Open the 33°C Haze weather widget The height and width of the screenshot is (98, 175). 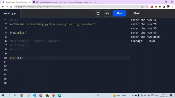[x=119, y=96]
